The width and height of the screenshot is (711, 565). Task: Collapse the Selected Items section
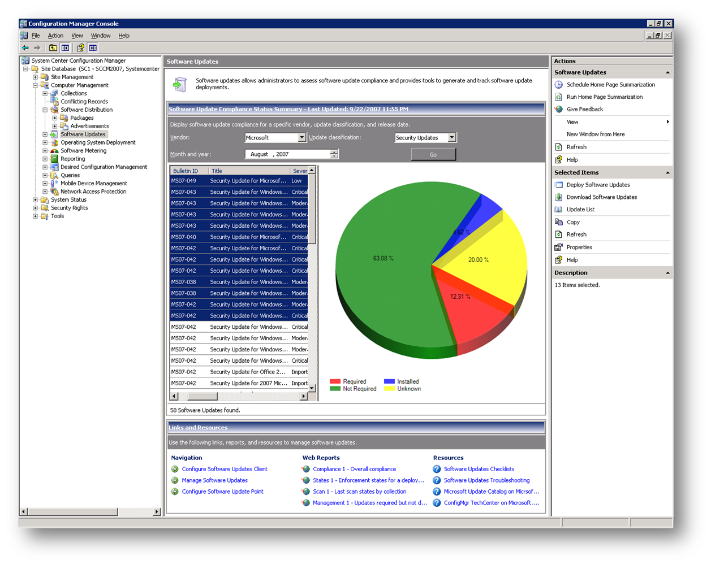pyautogui.click(x=667, y=173)
